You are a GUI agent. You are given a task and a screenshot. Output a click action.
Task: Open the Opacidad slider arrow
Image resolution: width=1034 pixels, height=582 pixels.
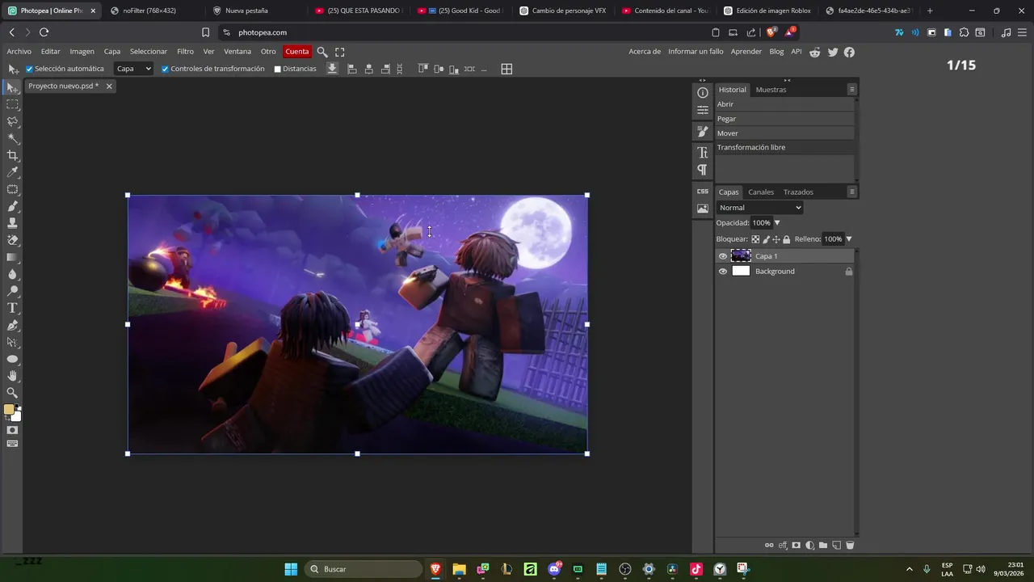[777, 223]
